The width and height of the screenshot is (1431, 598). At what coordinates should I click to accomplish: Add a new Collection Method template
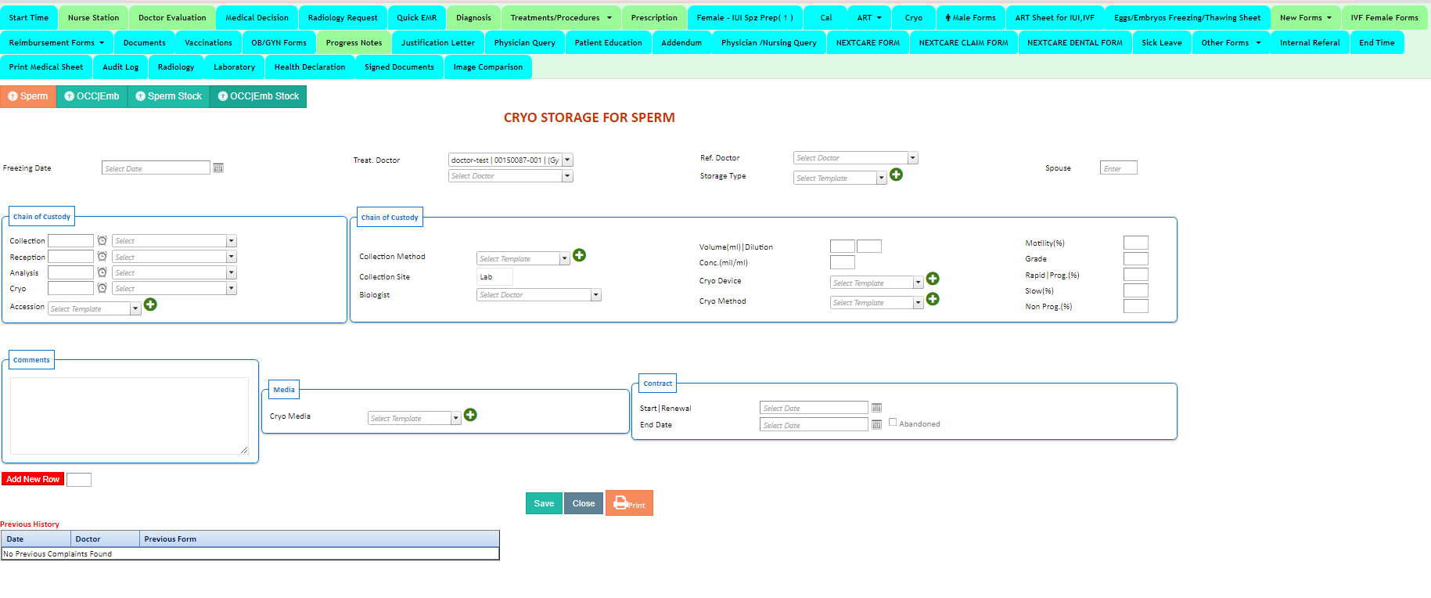click(x=580, y=255)
